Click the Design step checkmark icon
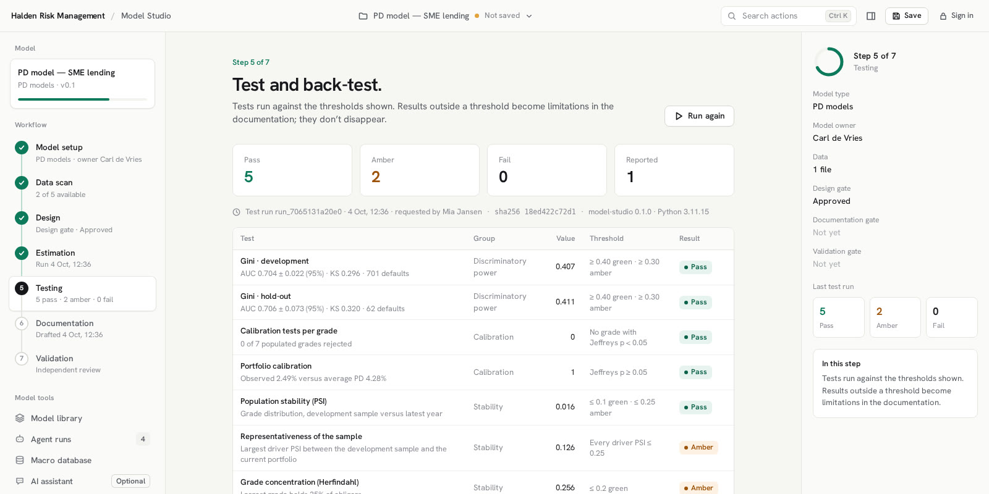 pyautogui.click(x=22, y=218)
